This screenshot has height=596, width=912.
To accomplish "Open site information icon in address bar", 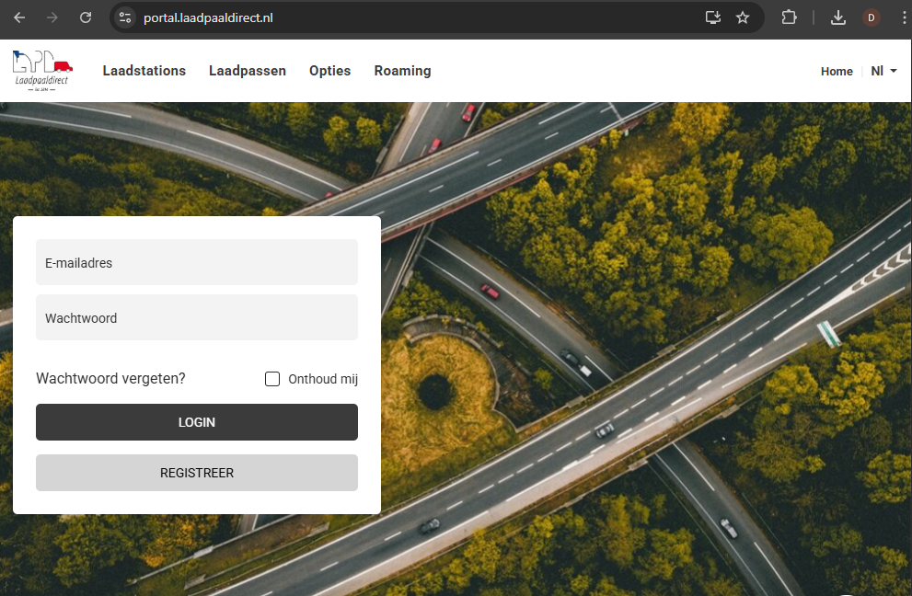I will pyautogui.click(x=125, y=17).
